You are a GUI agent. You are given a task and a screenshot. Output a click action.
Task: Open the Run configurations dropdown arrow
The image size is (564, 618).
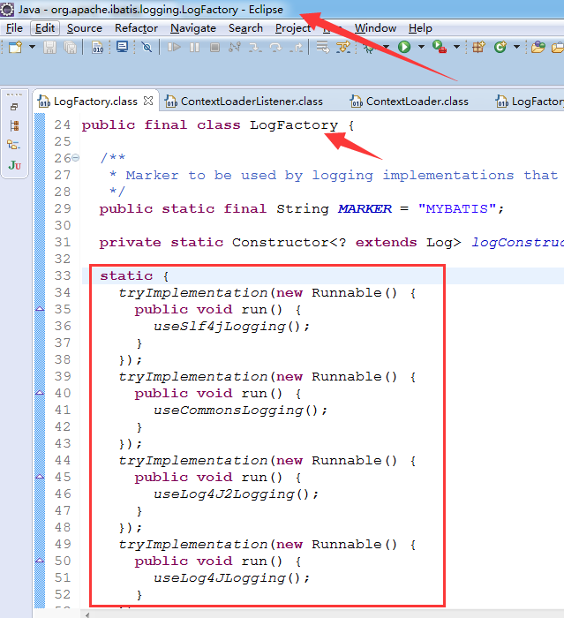tap(421, 48)
